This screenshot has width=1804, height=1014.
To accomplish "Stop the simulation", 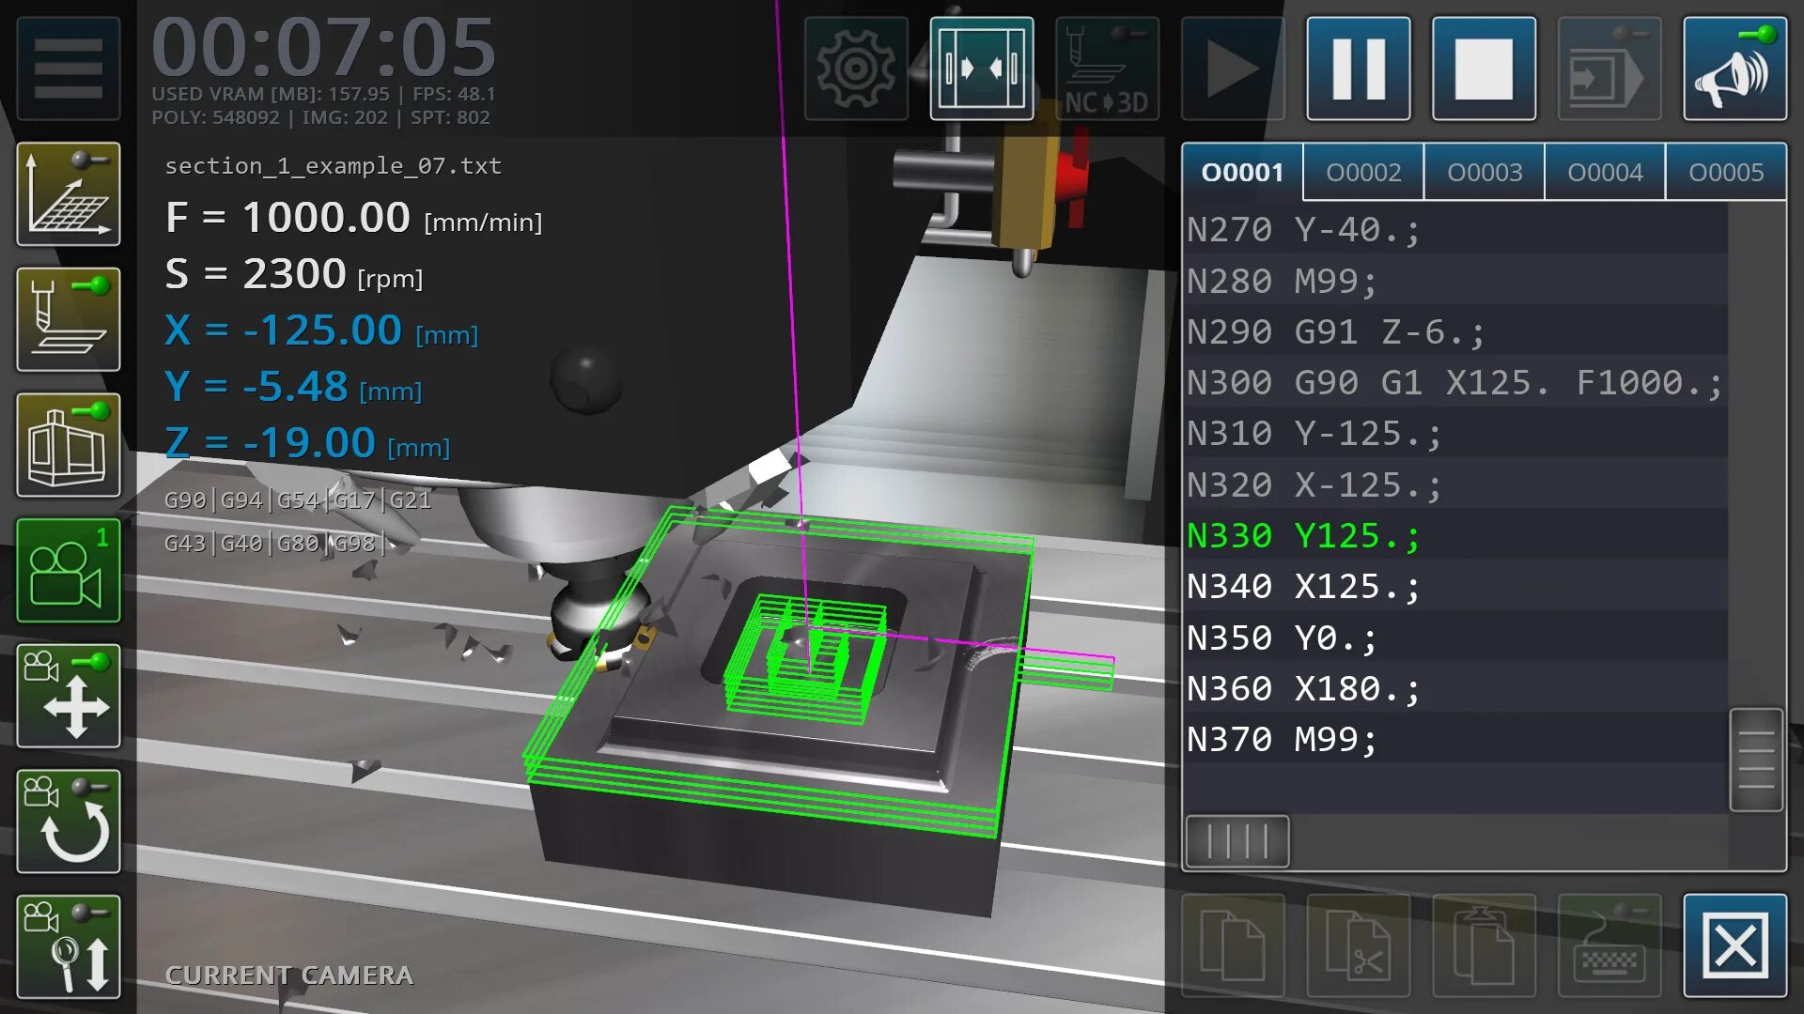I will tap(1484, 68).
